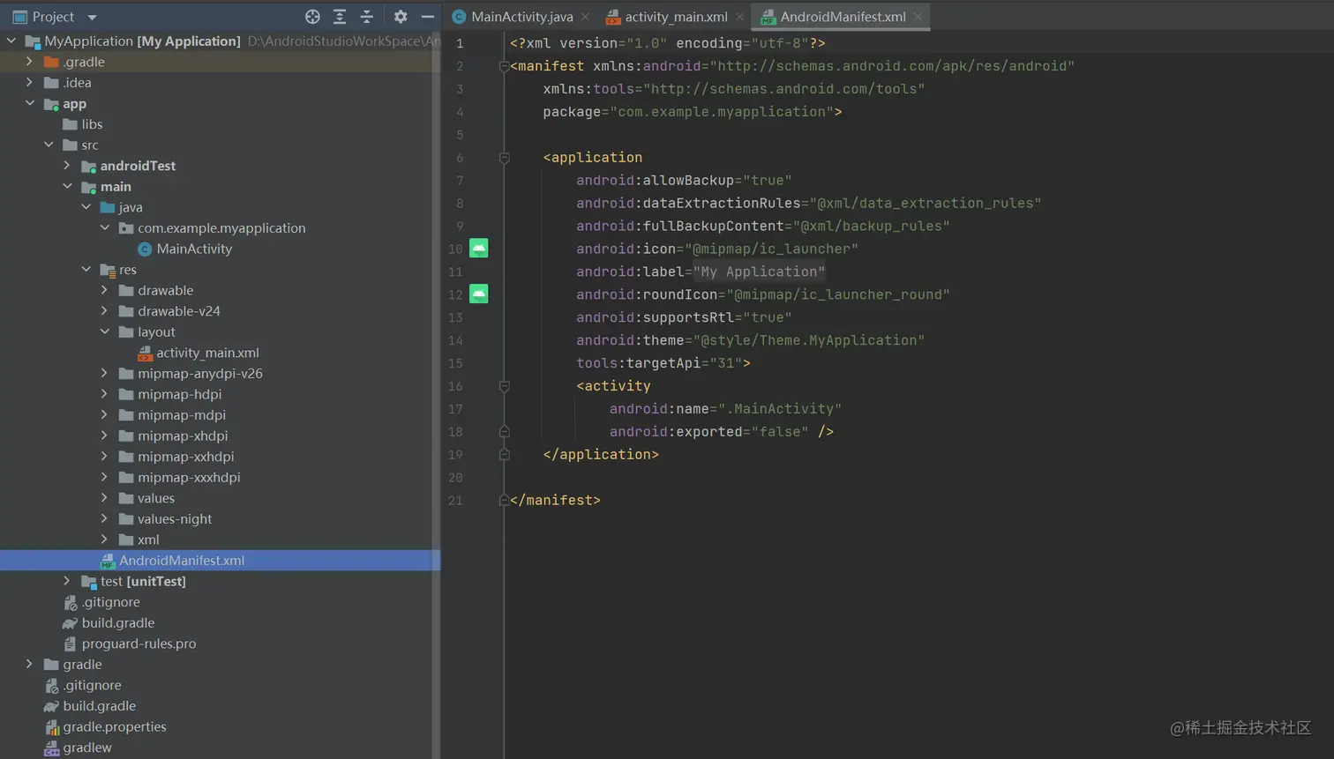Open Project panel settings gear
Screen dimensions: 1334x759
(x=401, y=17)
